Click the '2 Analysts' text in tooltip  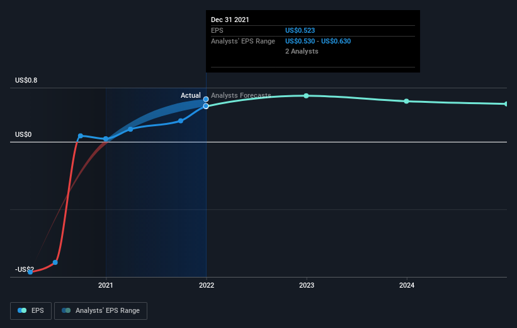pyautogui.click(x=302, y=51)
